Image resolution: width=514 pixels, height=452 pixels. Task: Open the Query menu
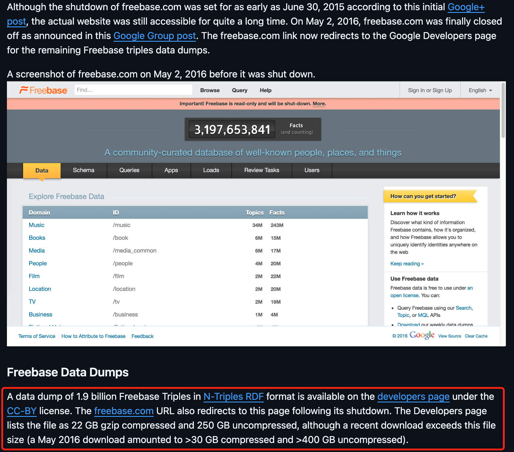pyautogui.click(x=239, y=90)
